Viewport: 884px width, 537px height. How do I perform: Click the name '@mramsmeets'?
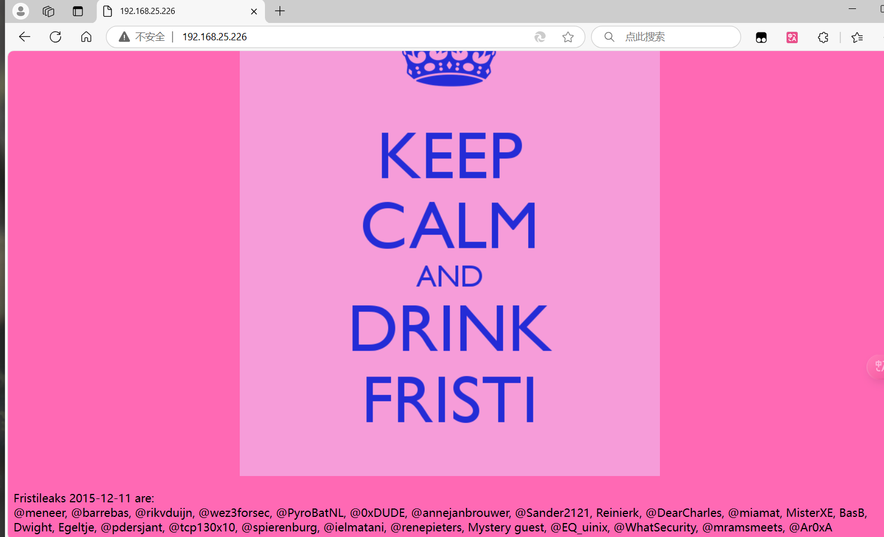tap(742, 527)
